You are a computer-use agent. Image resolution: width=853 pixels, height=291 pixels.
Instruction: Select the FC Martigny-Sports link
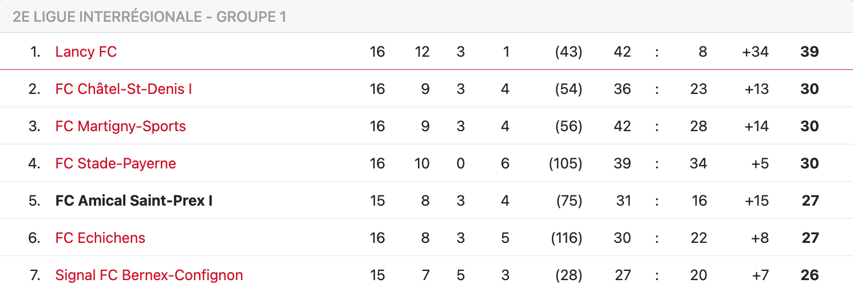pos(121,126)
